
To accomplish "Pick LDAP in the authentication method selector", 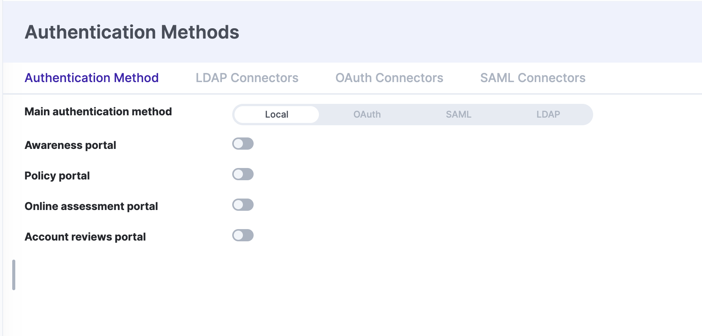I will [x=548, y=115].
